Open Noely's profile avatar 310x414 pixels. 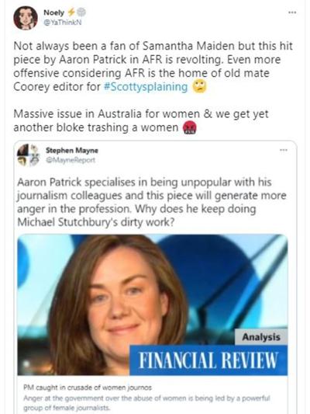[26, 18]
